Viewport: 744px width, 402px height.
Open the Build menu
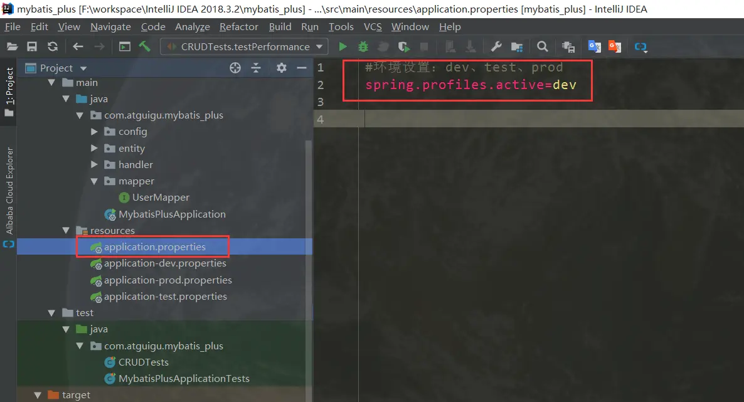click(x=280, y=26)
